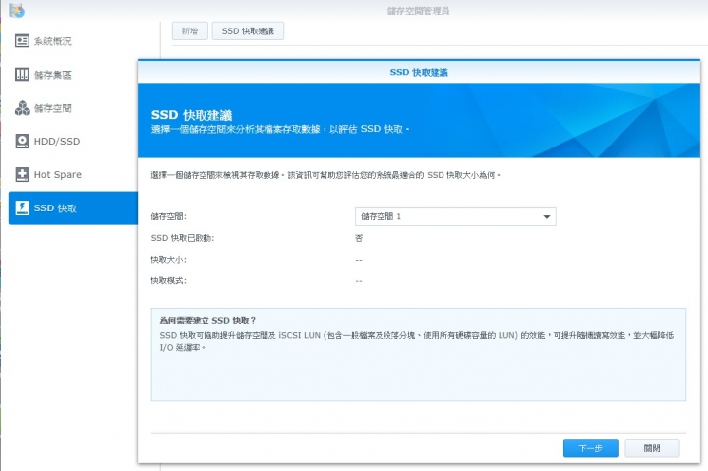The height and width of the screenshot is (471, 708).
Task: Click the 儲存集區 storage pool icon
Action: tap(22, 75)
